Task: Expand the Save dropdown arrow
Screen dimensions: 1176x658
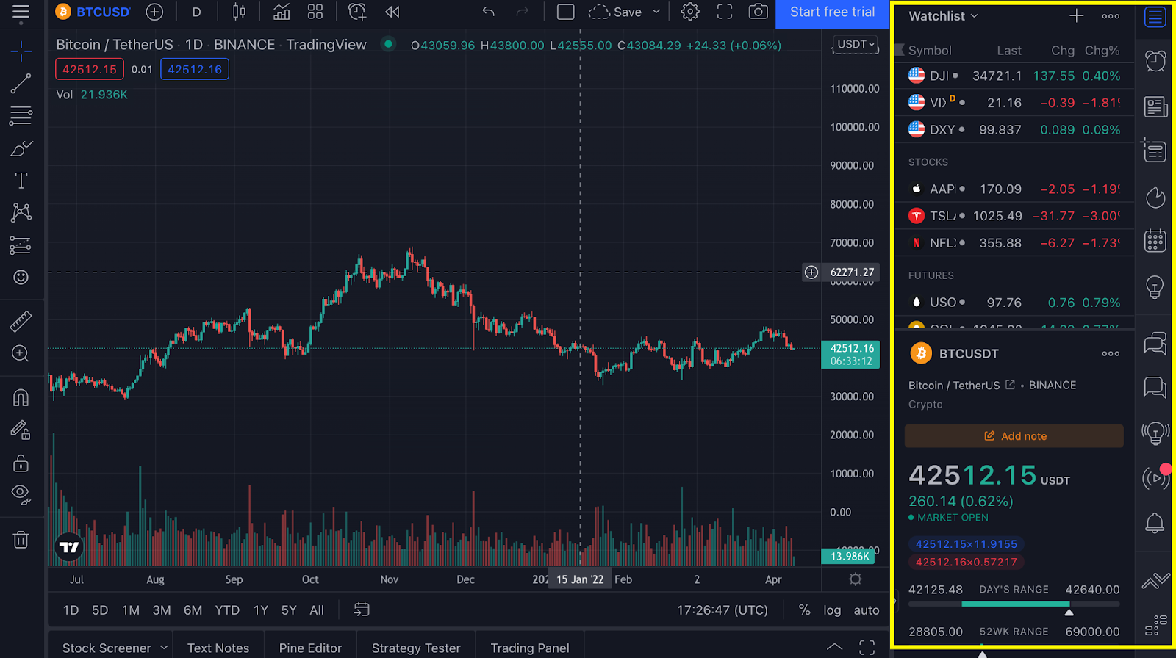Action: coord(656,12)
